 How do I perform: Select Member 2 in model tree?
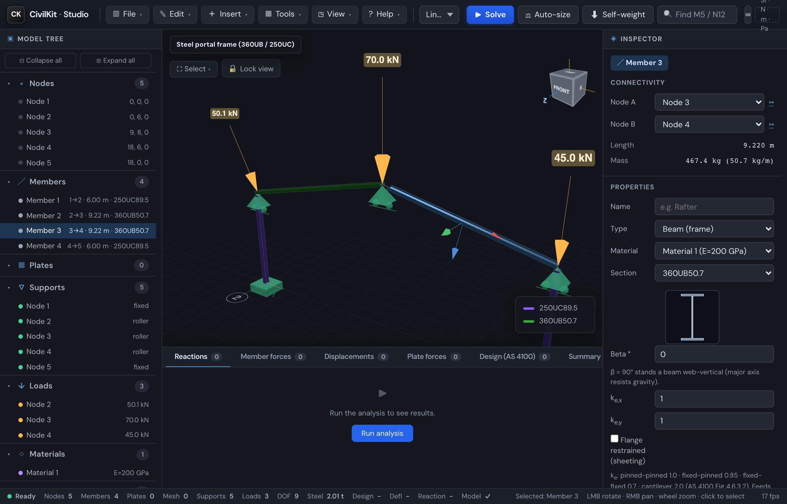(78, 215)
